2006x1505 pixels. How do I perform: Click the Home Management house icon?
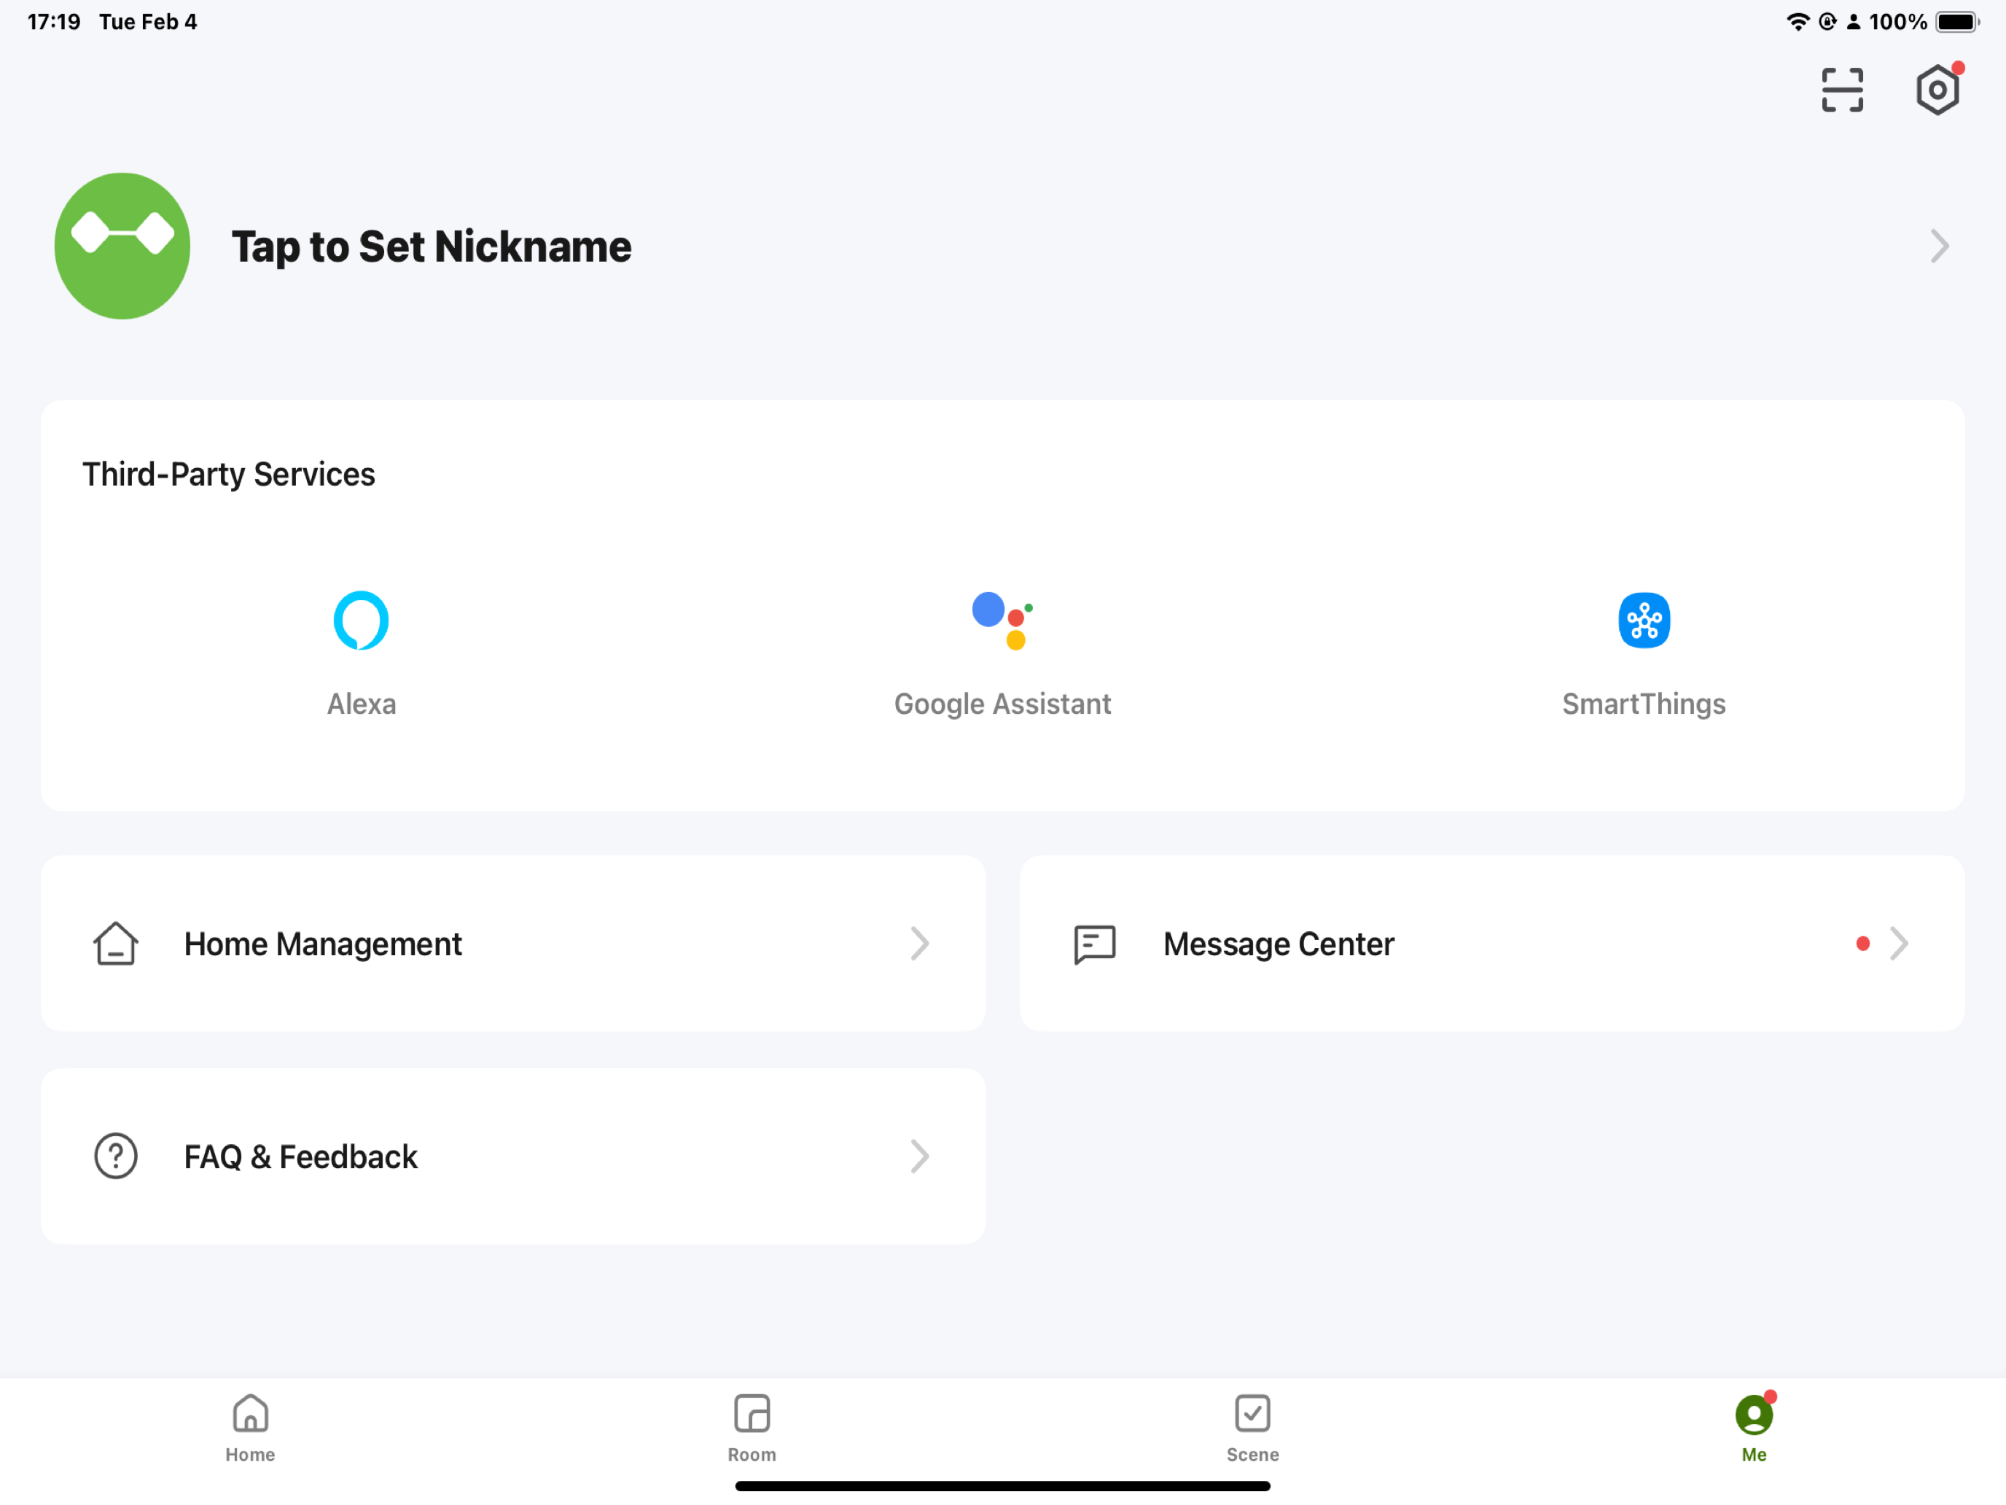(x=116, y=944)
